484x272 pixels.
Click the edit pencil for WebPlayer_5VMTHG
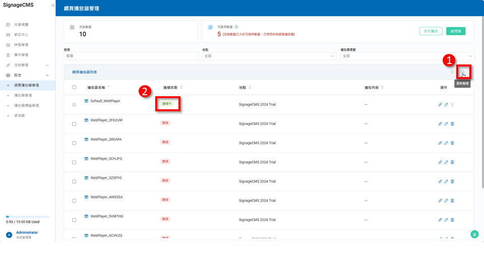(446, 220)
